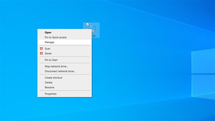Open Manage from the context menu
This screenshot has width=215, height=121.
click(64, 42)
